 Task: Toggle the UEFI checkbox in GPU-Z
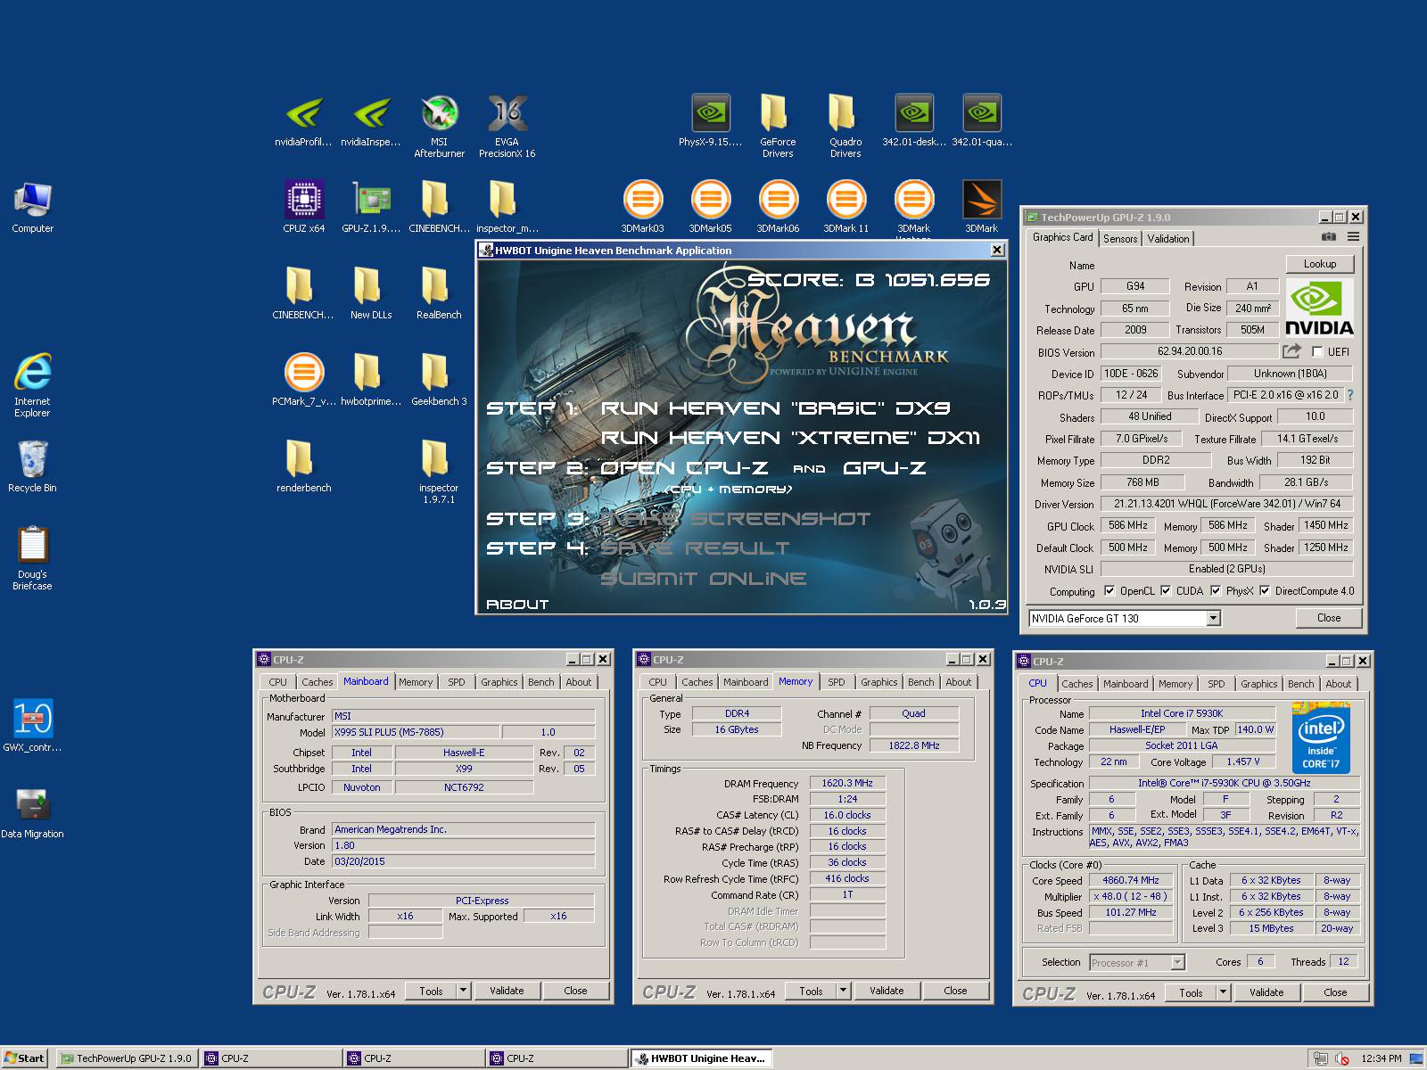pyautogui.click(x=1317, y=351)
